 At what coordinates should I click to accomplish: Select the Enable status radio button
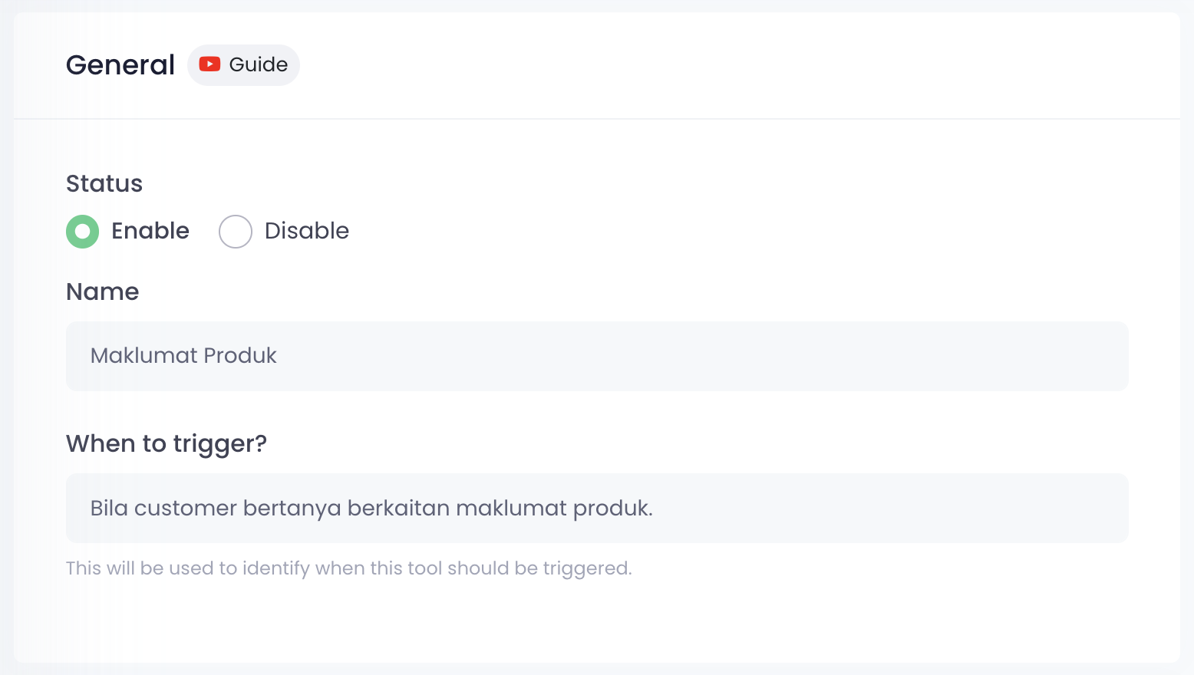82,232
